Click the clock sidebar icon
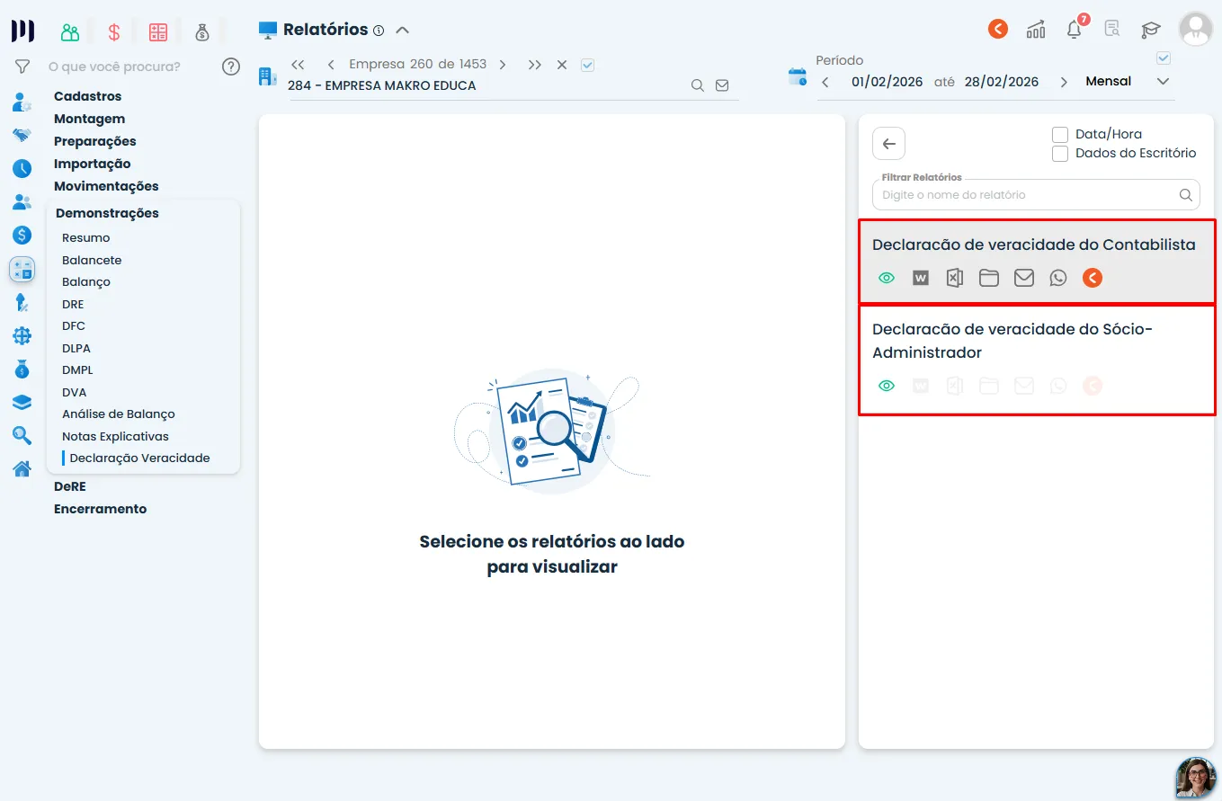1222x801 pixels. pyautogui.click(x=22, y=168)
